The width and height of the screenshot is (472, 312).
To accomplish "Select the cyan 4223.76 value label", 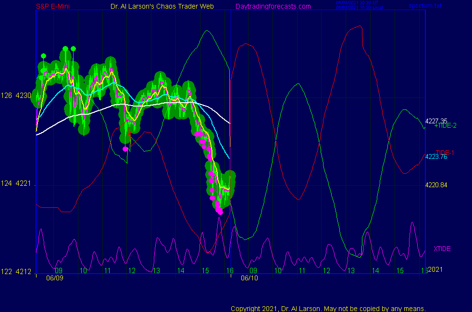I will [x=436, y=156].
